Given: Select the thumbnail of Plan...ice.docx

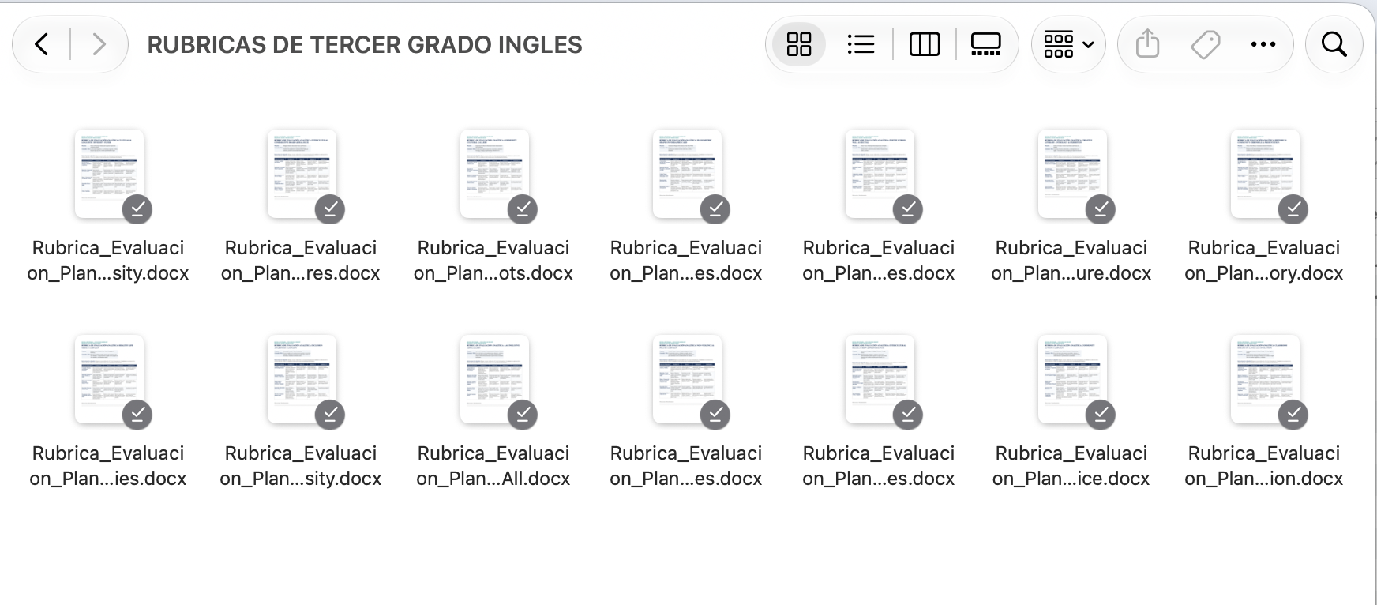Looking at the screenshot, I should [1072, 379].
